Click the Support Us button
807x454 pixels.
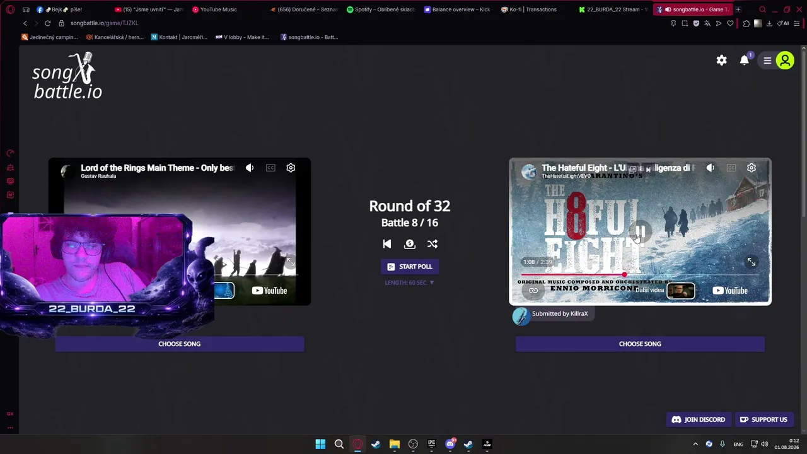coord(763,419)
